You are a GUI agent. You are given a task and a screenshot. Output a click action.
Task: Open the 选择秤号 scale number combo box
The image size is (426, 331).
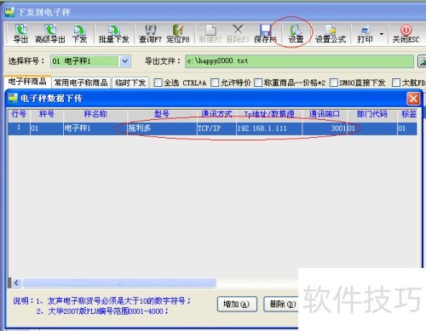pyautogui.click(x=90, y=61)
